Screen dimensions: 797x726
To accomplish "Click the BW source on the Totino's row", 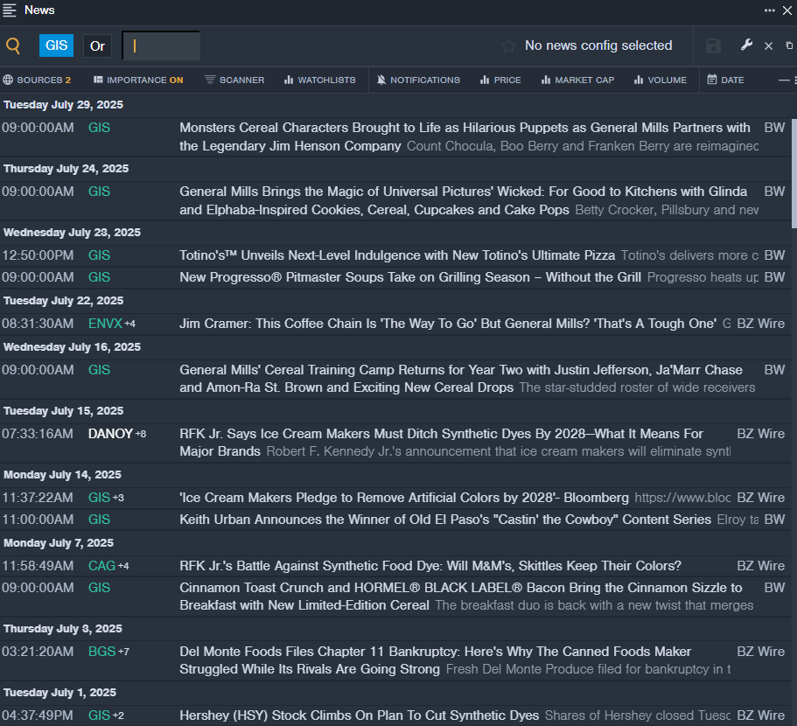I will click(x=774, y=255).
